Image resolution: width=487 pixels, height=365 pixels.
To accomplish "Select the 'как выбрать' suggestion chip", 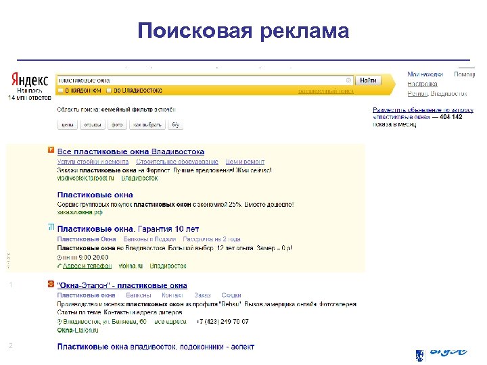I will click(147, 125).
